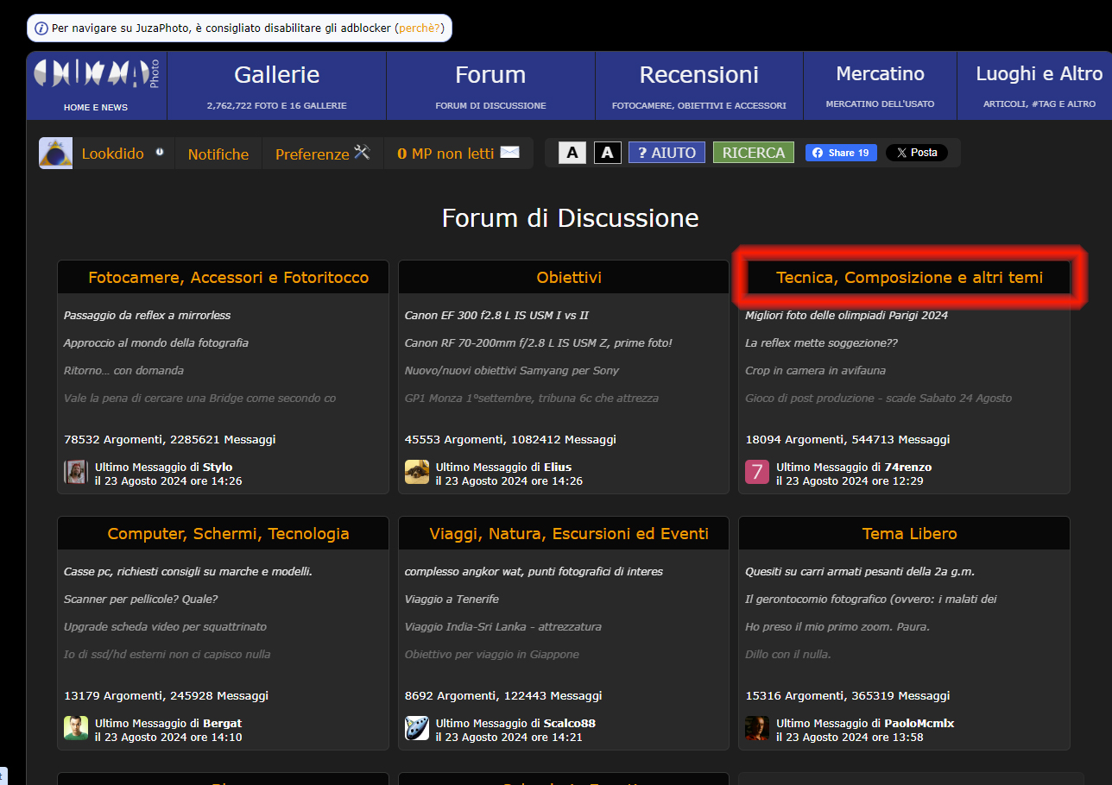Open avatar of last poster Stylo

pyautogui.click(x=76, y=473)
